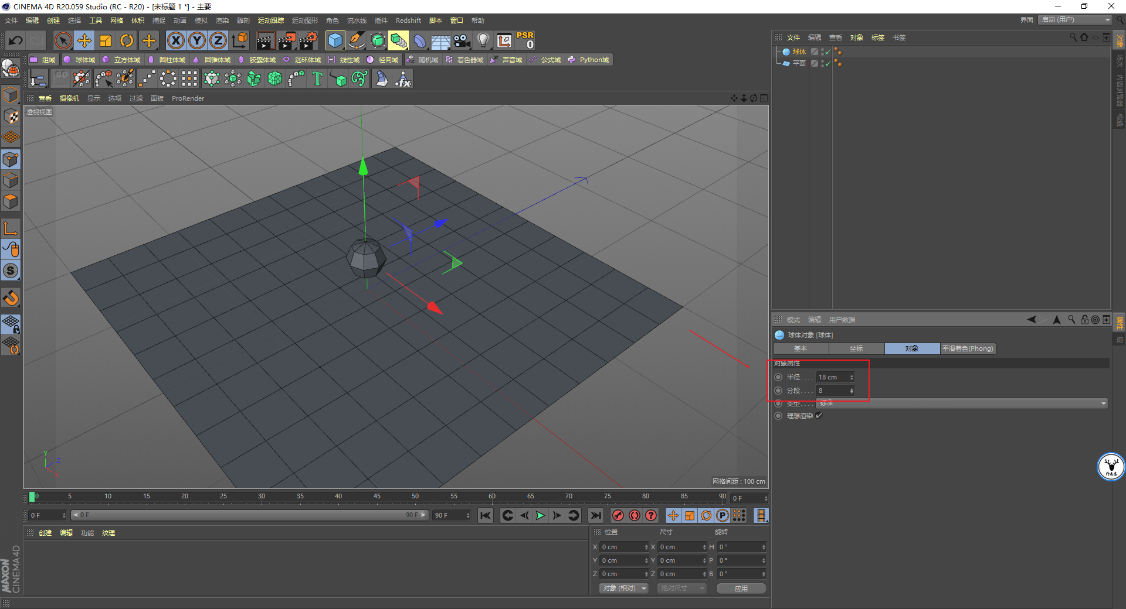The height and width of the screenshot is (609, 1126).
Task: Click the 应用 apply button
Action: 741,588
